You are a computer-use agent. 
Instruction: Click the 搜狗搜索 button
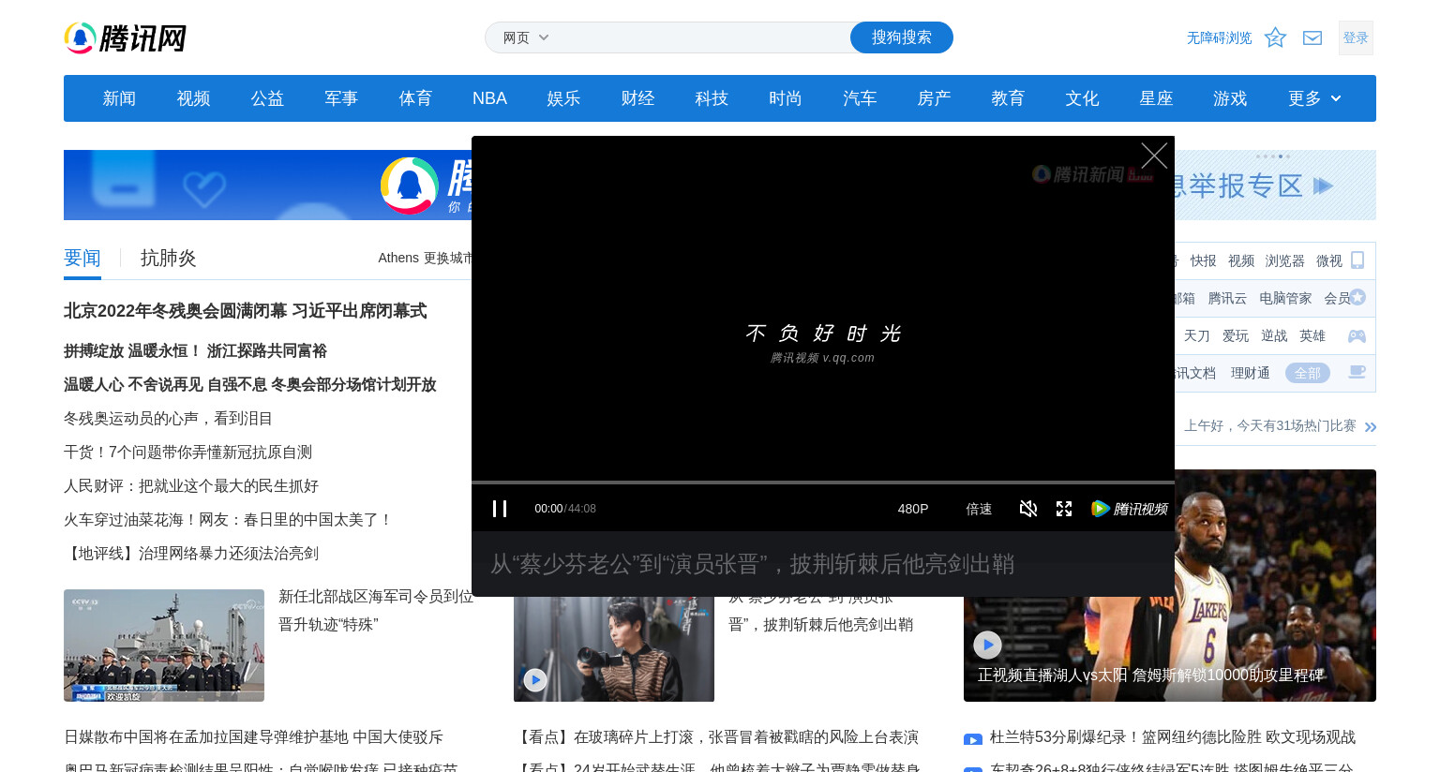tap(902, 37)
